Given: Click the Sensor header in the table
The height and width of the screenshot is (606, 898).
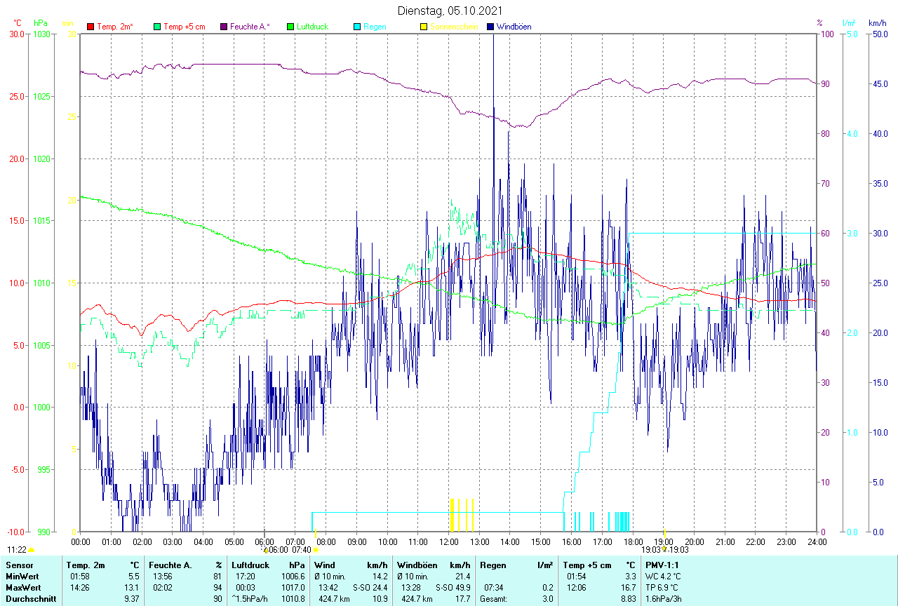Looking at the screenshot, I should click(18, 565).
